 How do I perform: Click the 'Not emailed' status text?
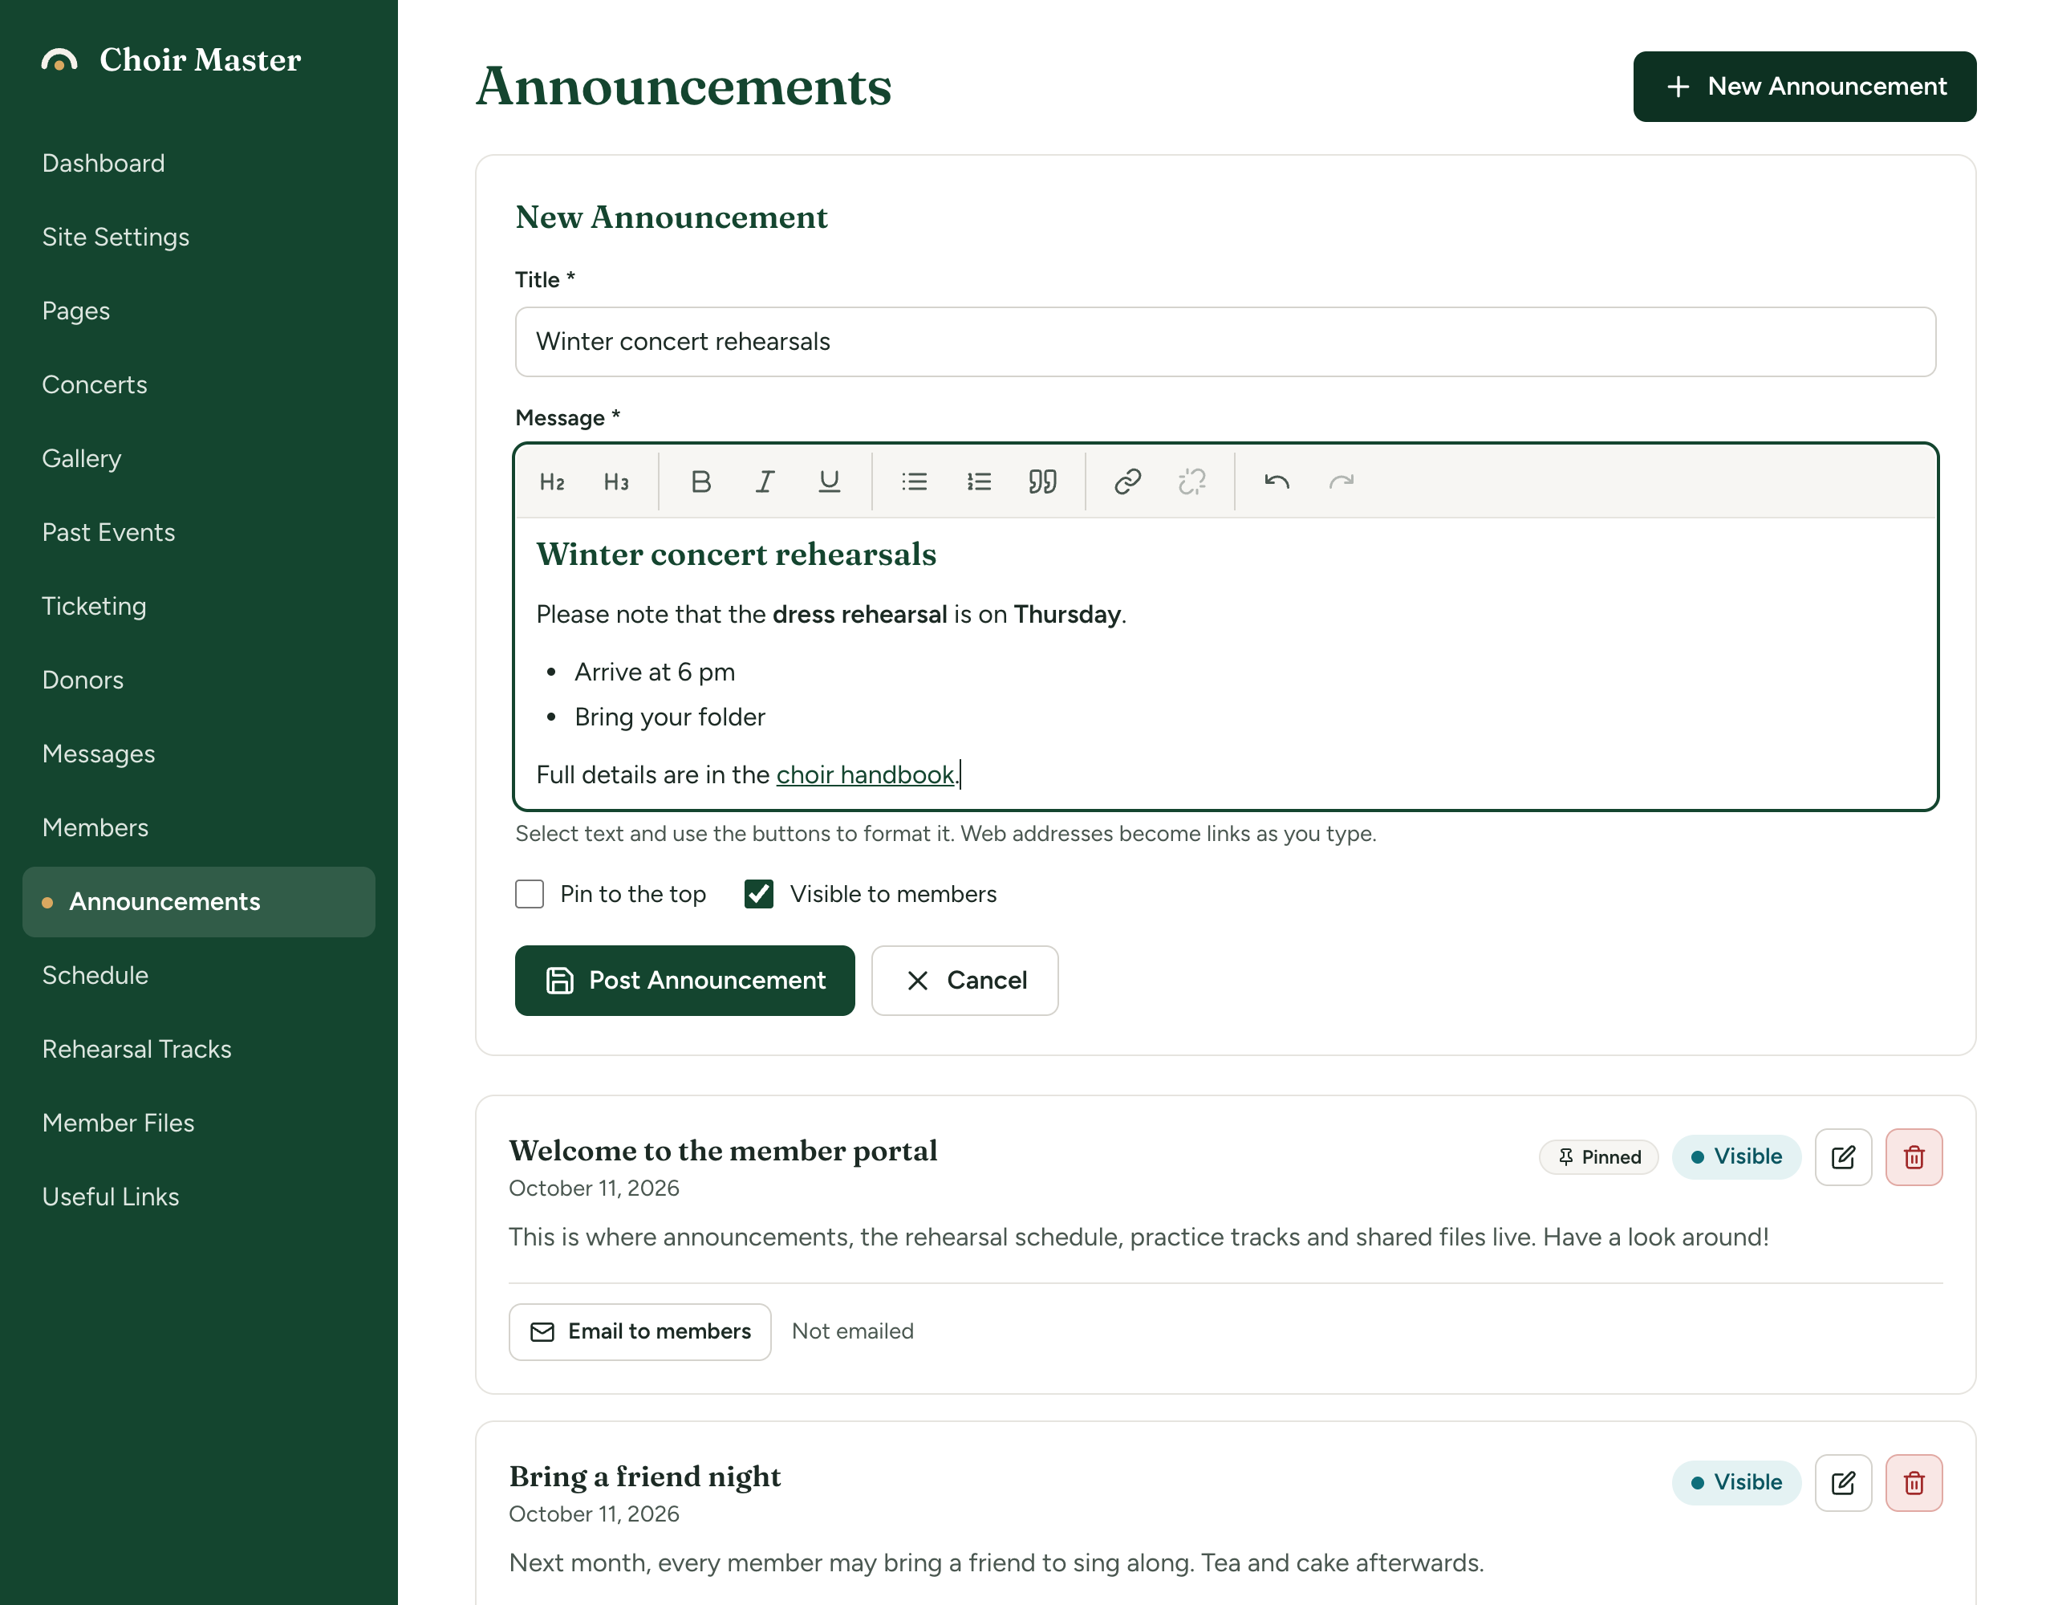tap(852, 1331)
